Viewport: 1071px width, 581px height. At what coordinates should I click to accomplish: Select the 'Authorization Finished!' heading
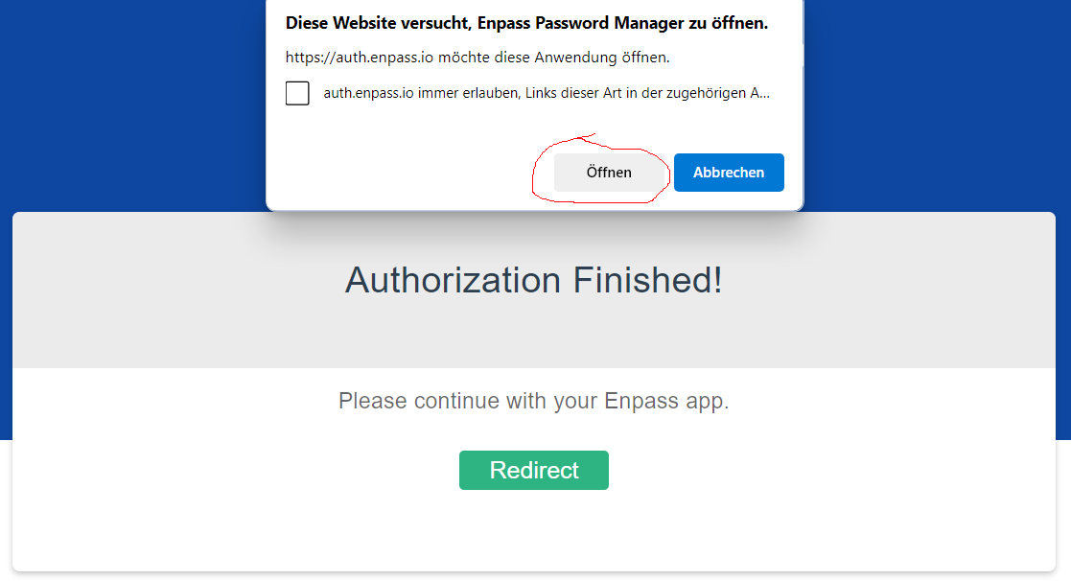(x=534, y=281)
